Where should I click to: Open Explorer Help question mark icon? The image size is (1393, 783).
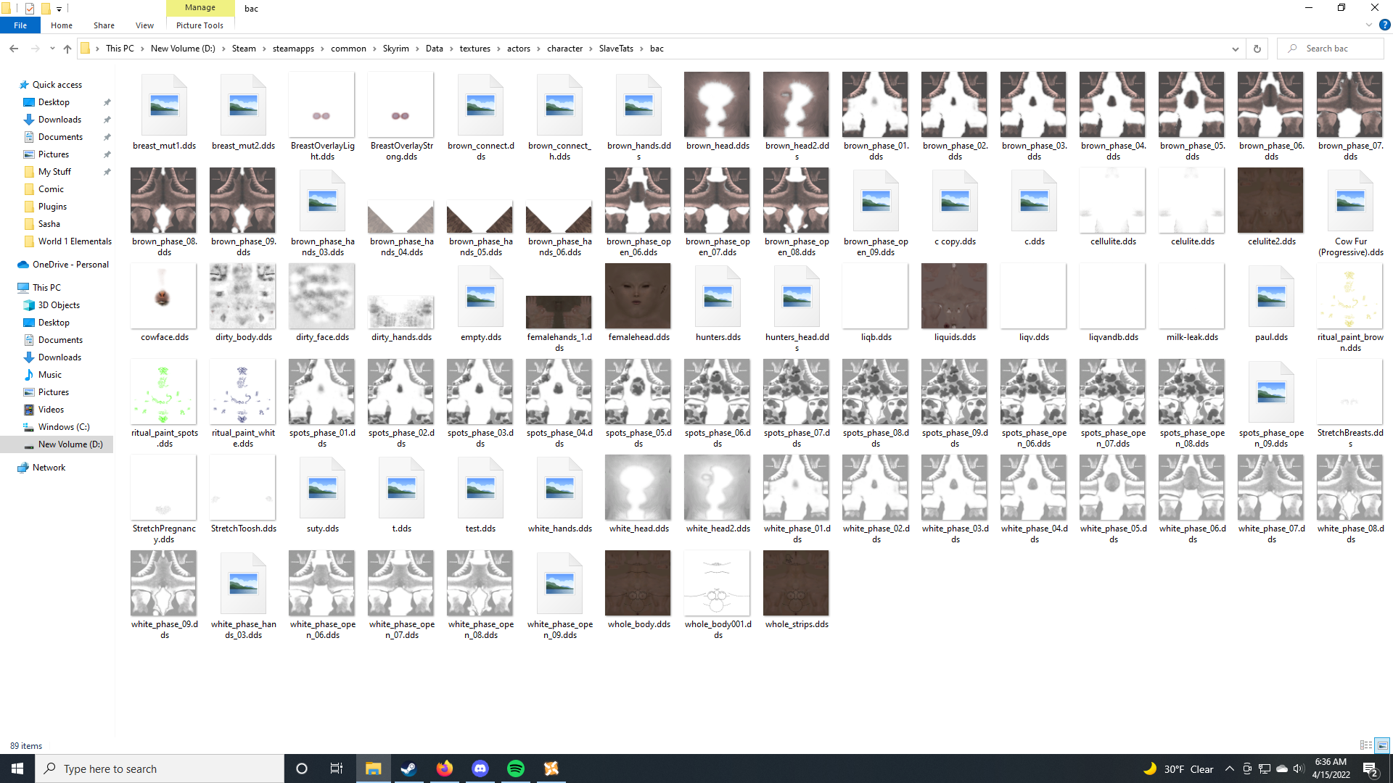[x=1385, y=25]
